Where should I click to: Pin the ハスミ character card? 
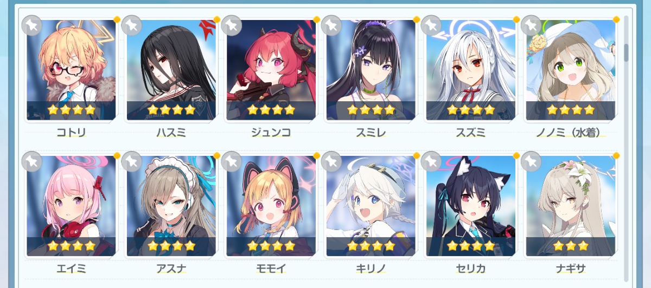coord(131,25)
